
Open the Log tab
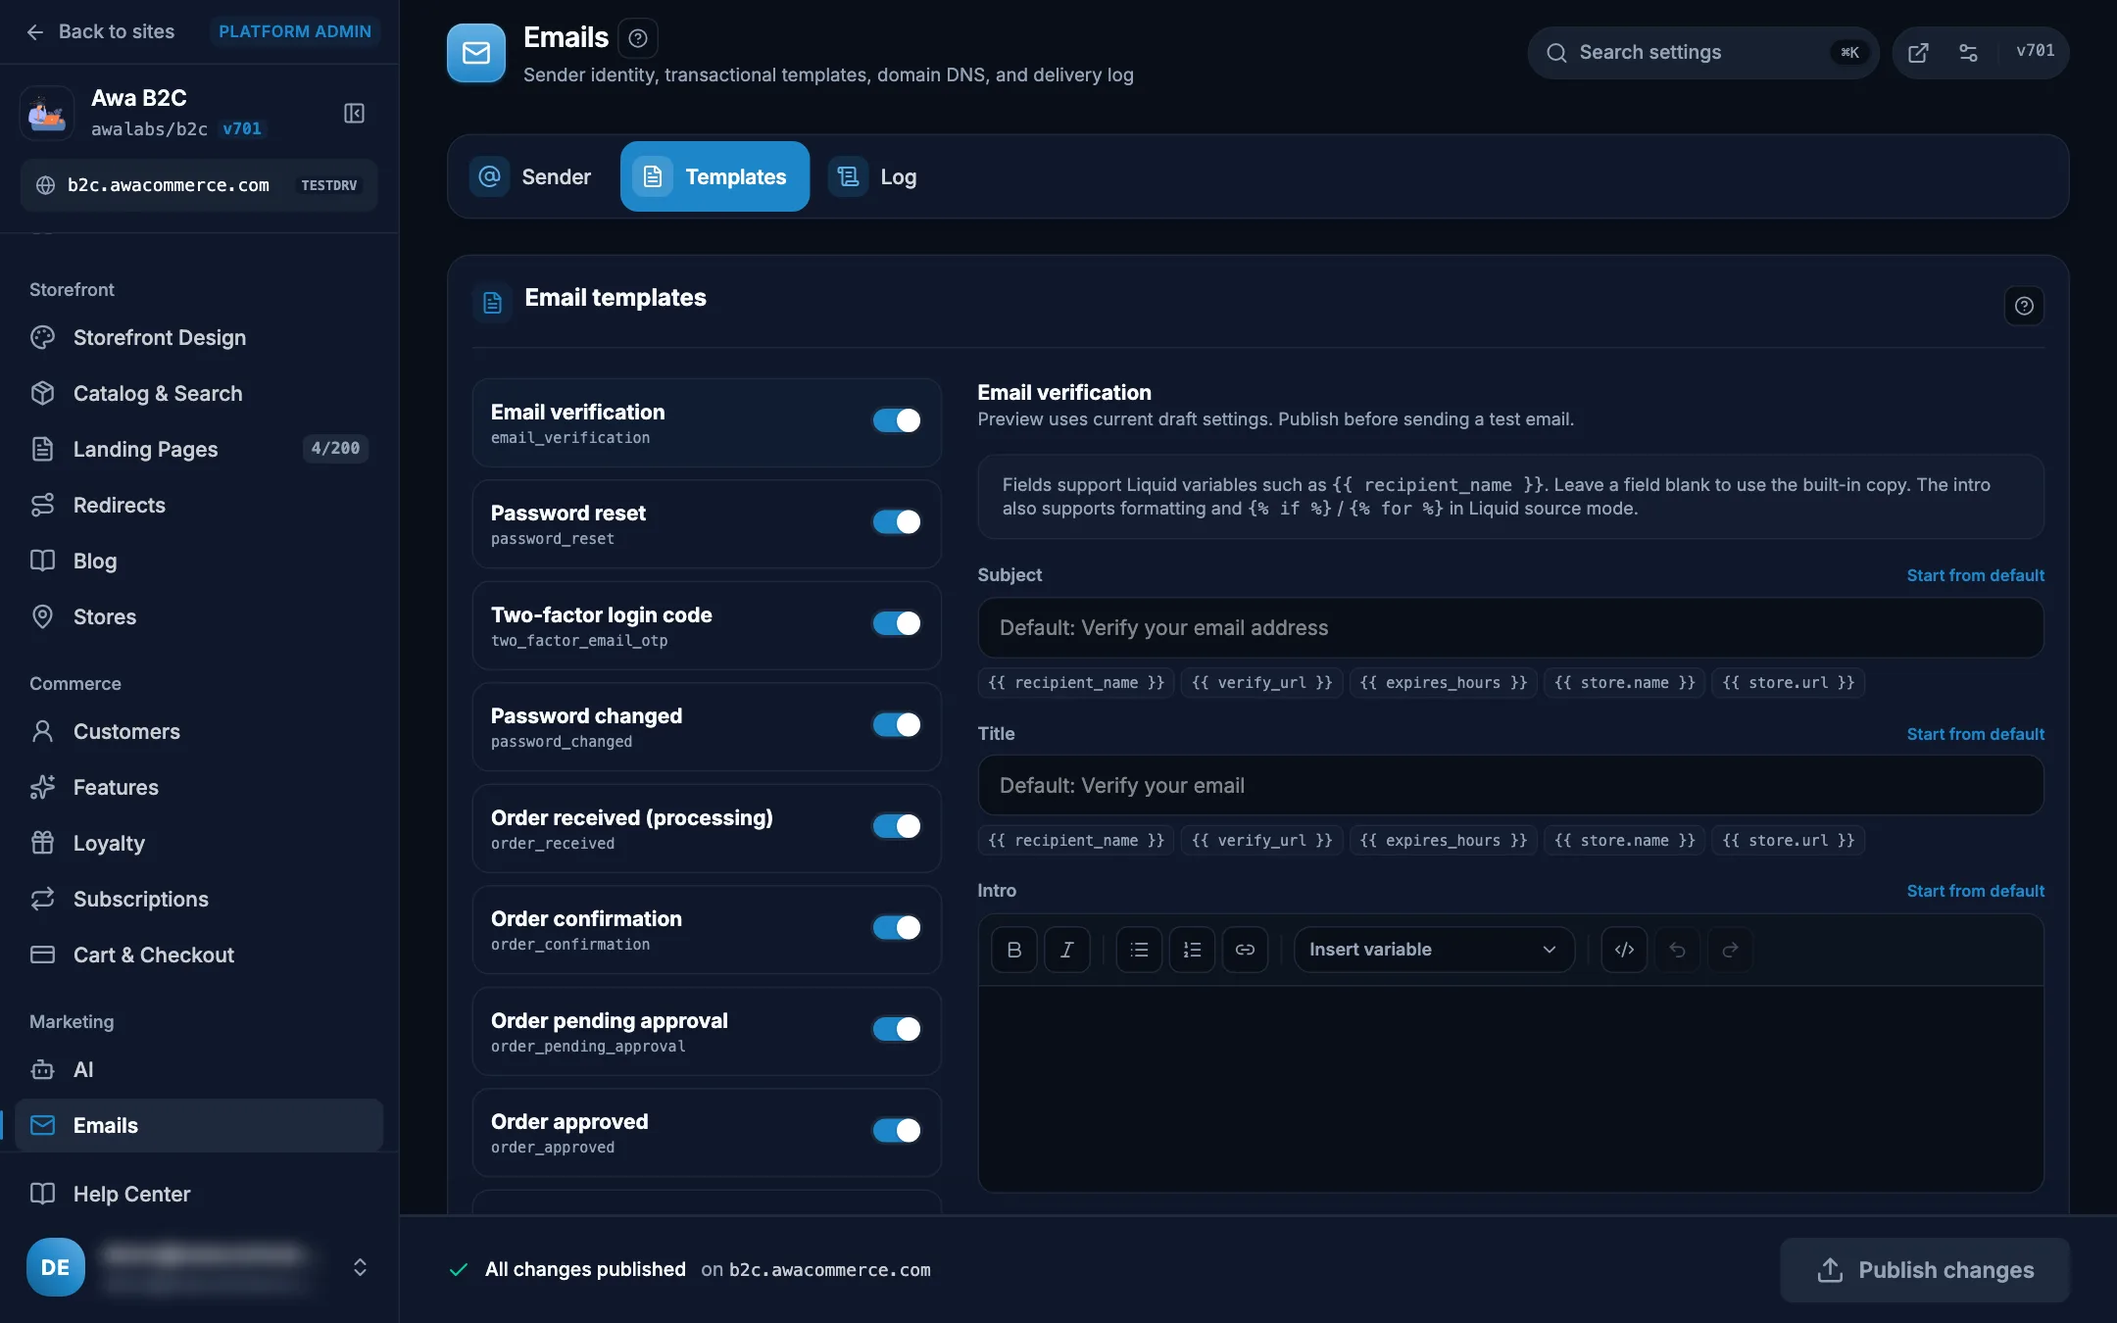(874, 176)
